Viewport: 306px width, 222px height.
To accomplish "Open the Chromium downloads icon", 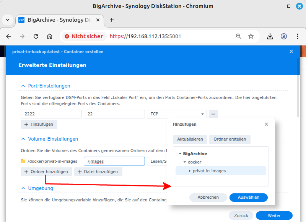I will pyautogui.click(x=270, y=36).
